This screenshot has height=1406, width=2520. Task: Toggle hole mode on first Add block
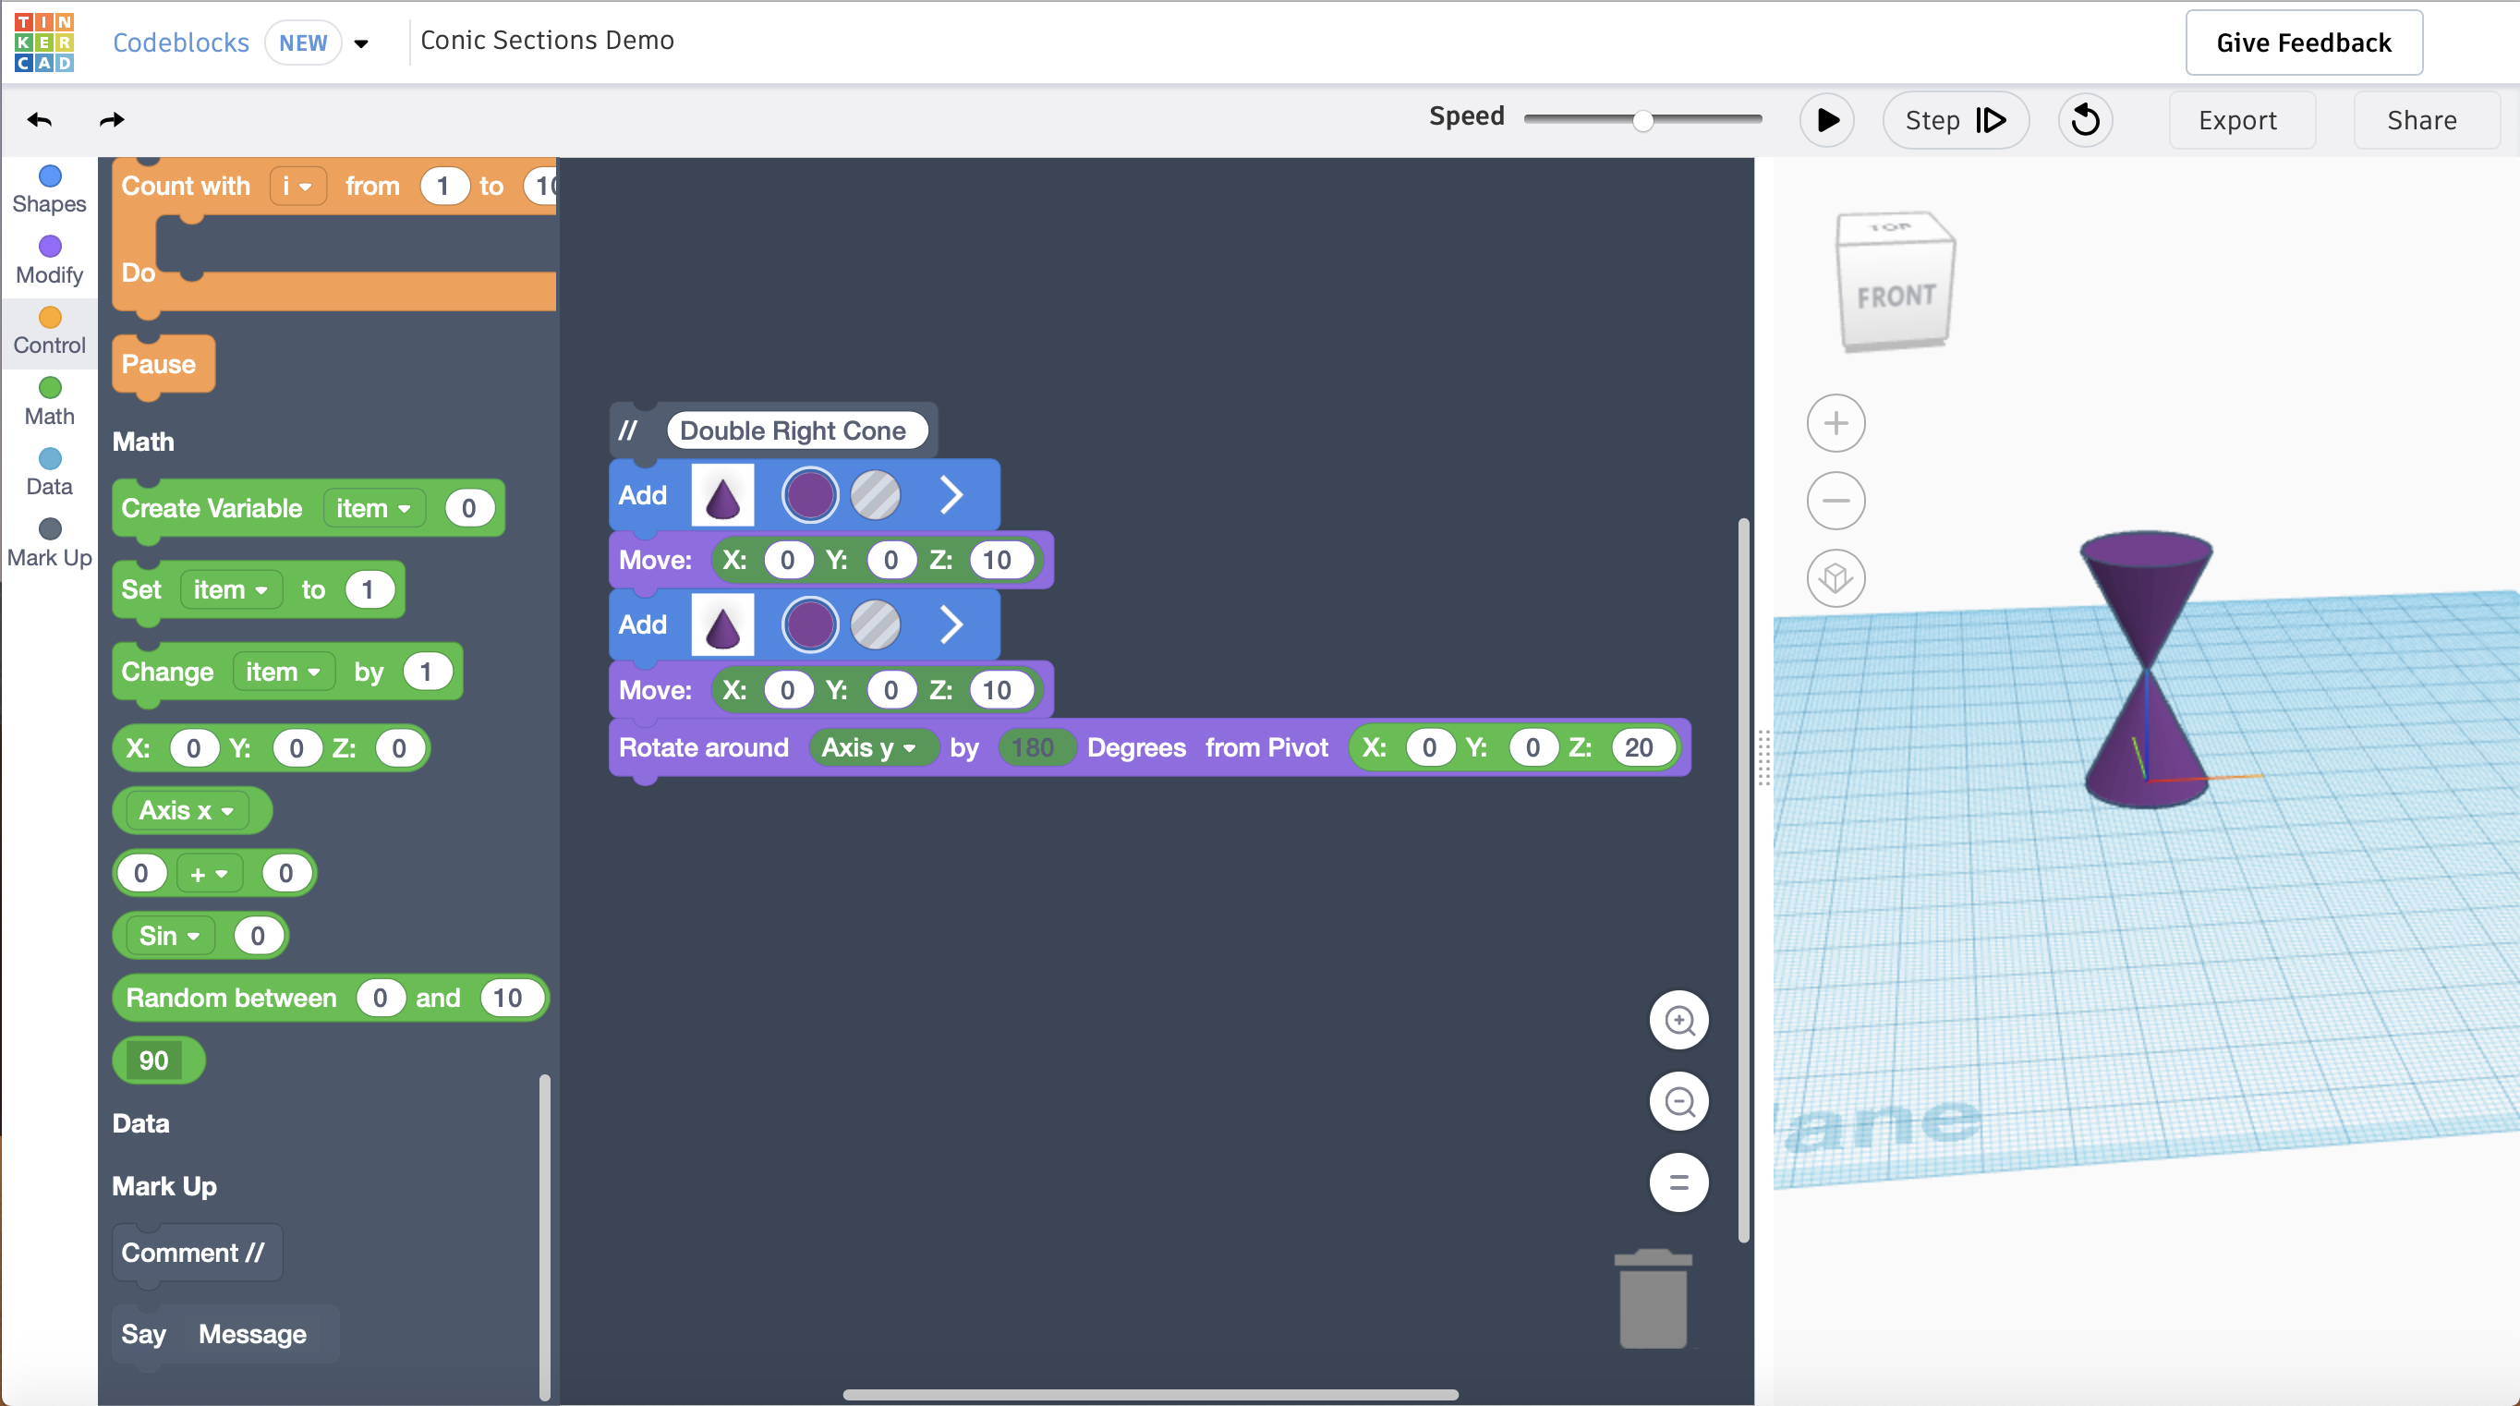click(x=875, y=495)
